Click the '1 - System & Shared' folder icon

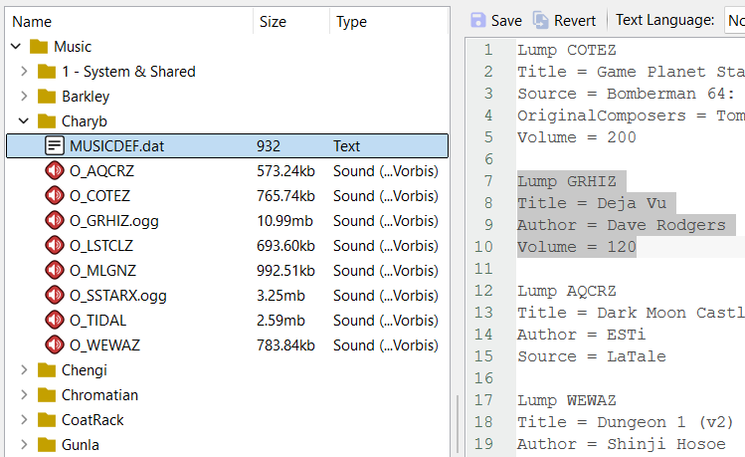pyautogui.click(x=47, y=72)
